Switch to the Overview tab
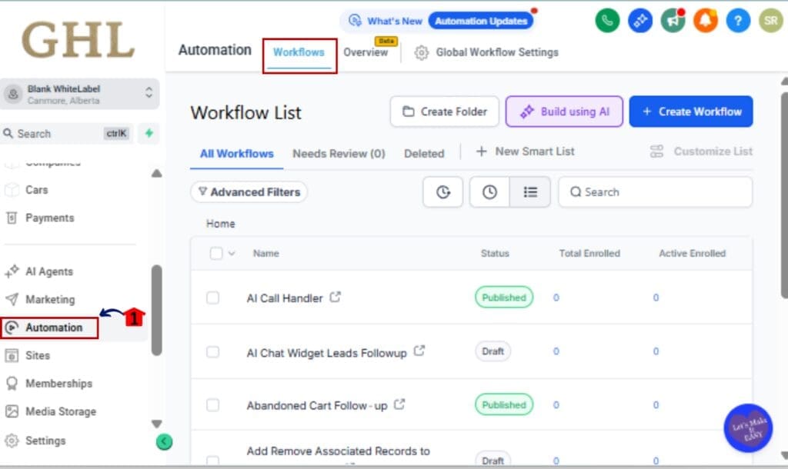Image resolution: width=788 pixels, height=469 pixels. [x=367, y=52]
